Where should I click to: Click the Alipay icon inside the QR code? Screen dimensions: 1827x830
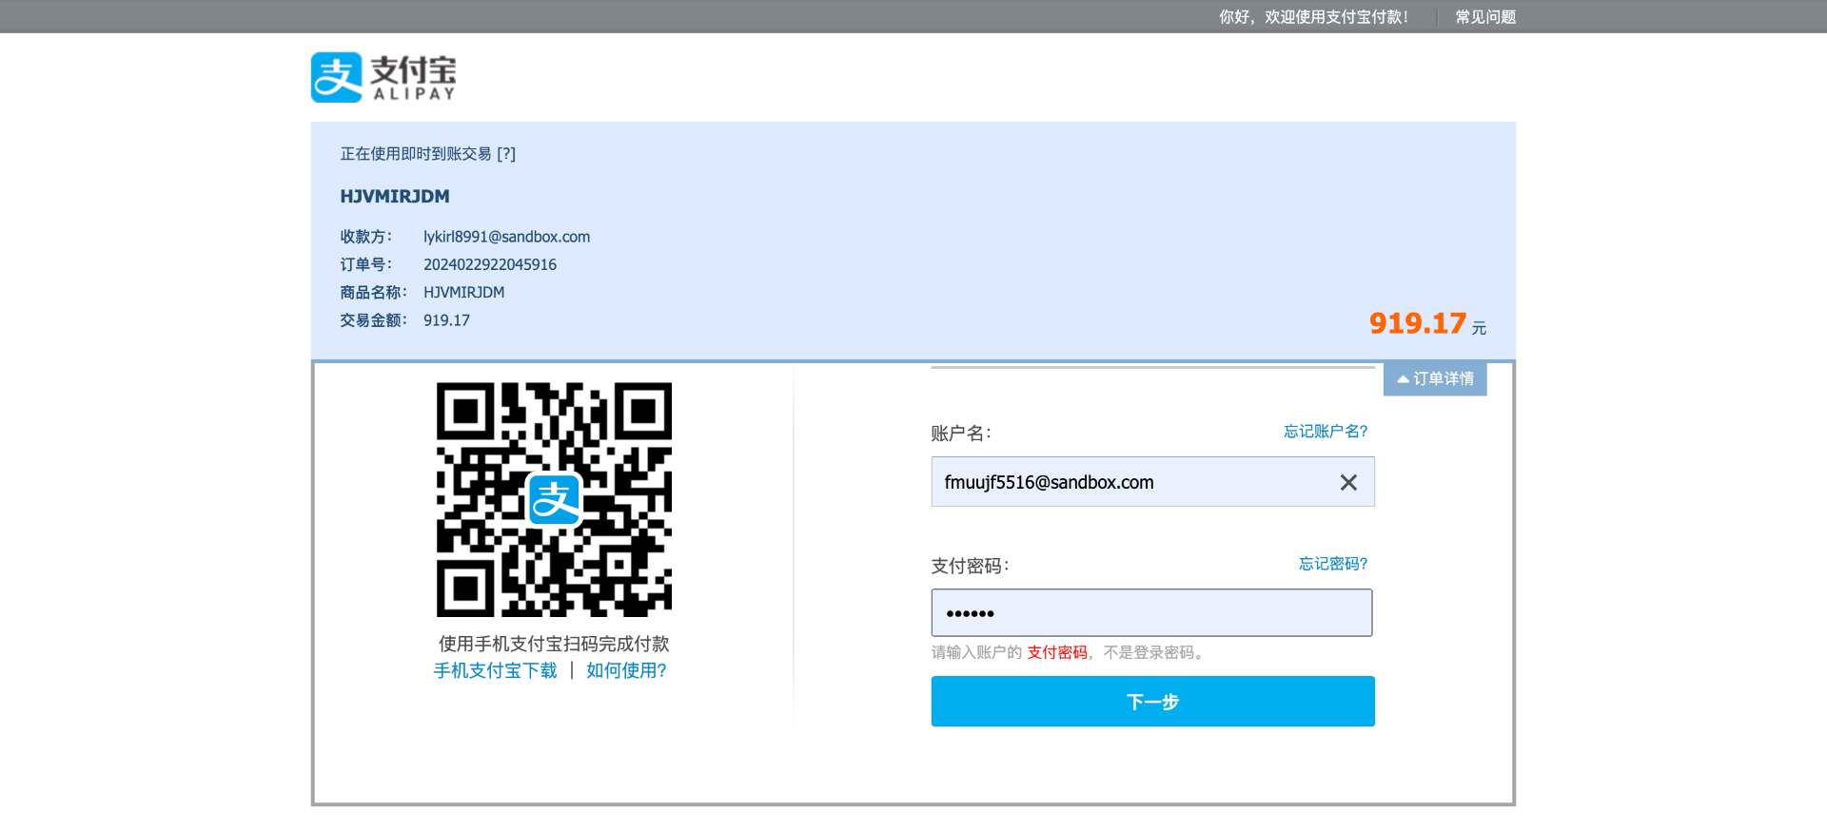(x=554, y=500)
